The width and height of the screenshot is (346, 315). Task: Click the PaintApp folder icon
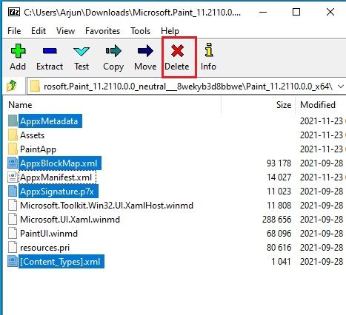point(13,149)
